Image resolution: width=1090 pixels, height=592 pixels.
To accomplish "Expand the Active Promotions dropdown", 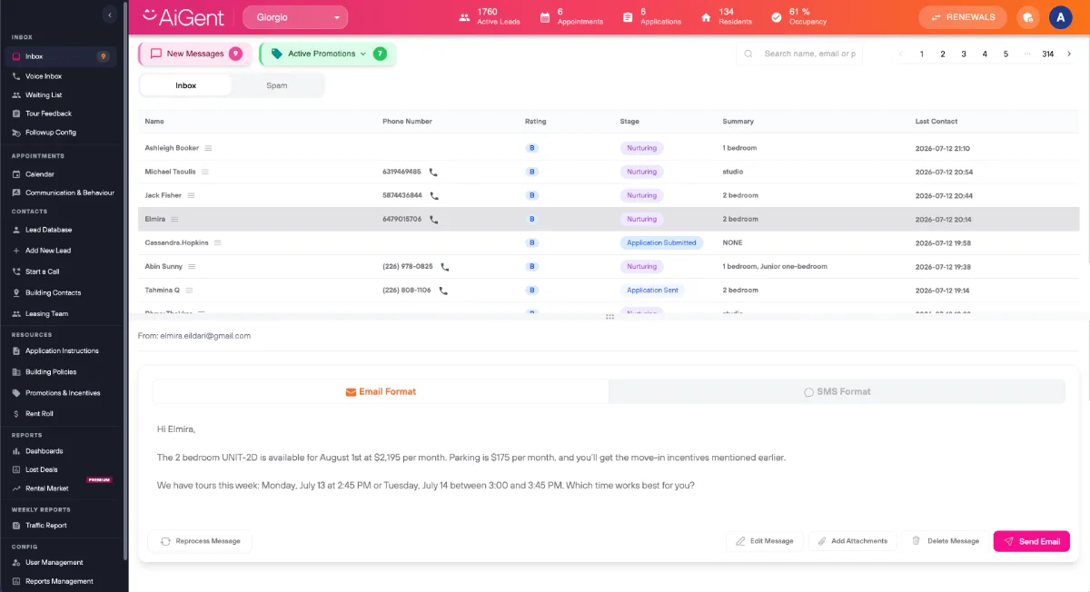I will coord(328,54).
